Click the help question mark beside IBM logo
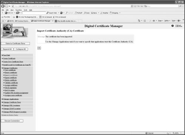 (x=172, y=26)
